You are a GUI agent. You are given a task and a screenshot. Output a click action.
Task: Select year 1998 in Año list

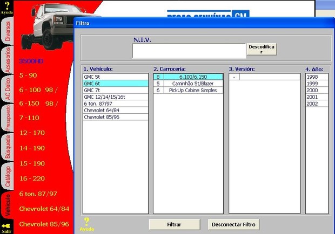(317, 77)
